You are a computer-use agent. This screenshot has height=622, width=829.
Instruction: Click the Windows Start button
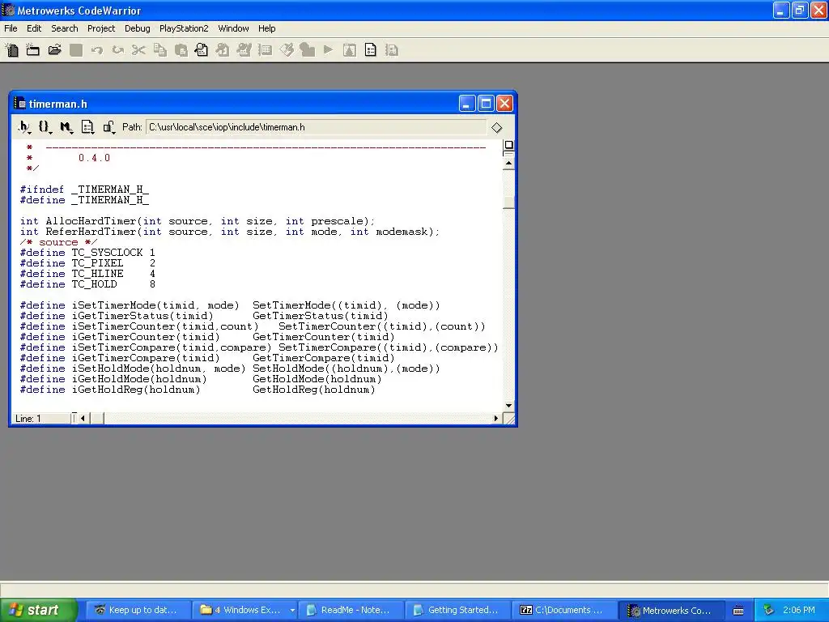[39, 610]
